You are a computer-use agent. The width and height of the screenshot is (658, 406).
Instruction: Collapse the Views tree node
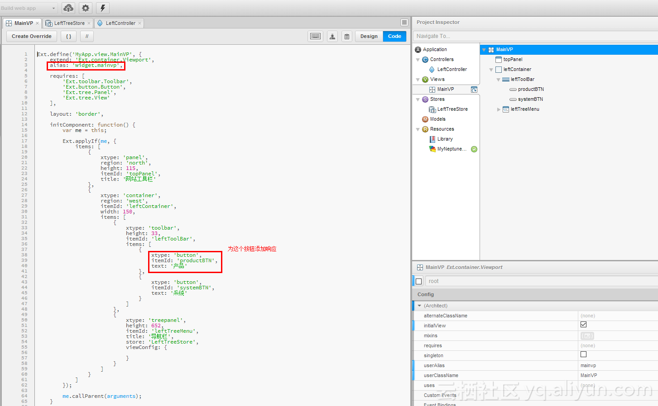418,80
